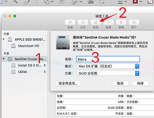Eject the Install OS X El... volume
The image size is (154, 118).
[x=45, y=65]
